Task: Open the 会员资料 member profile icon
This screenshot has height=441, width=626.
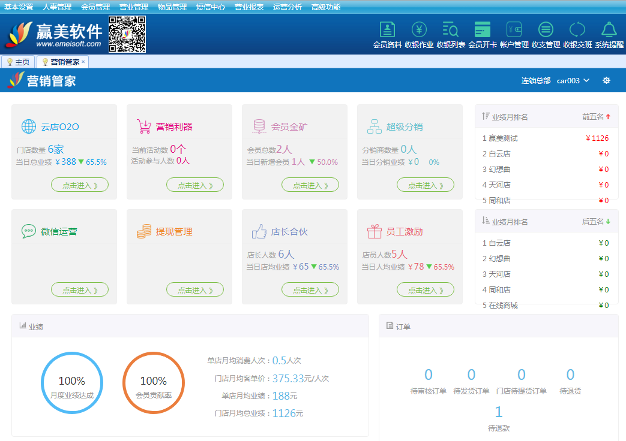Action: click(387, 30)
